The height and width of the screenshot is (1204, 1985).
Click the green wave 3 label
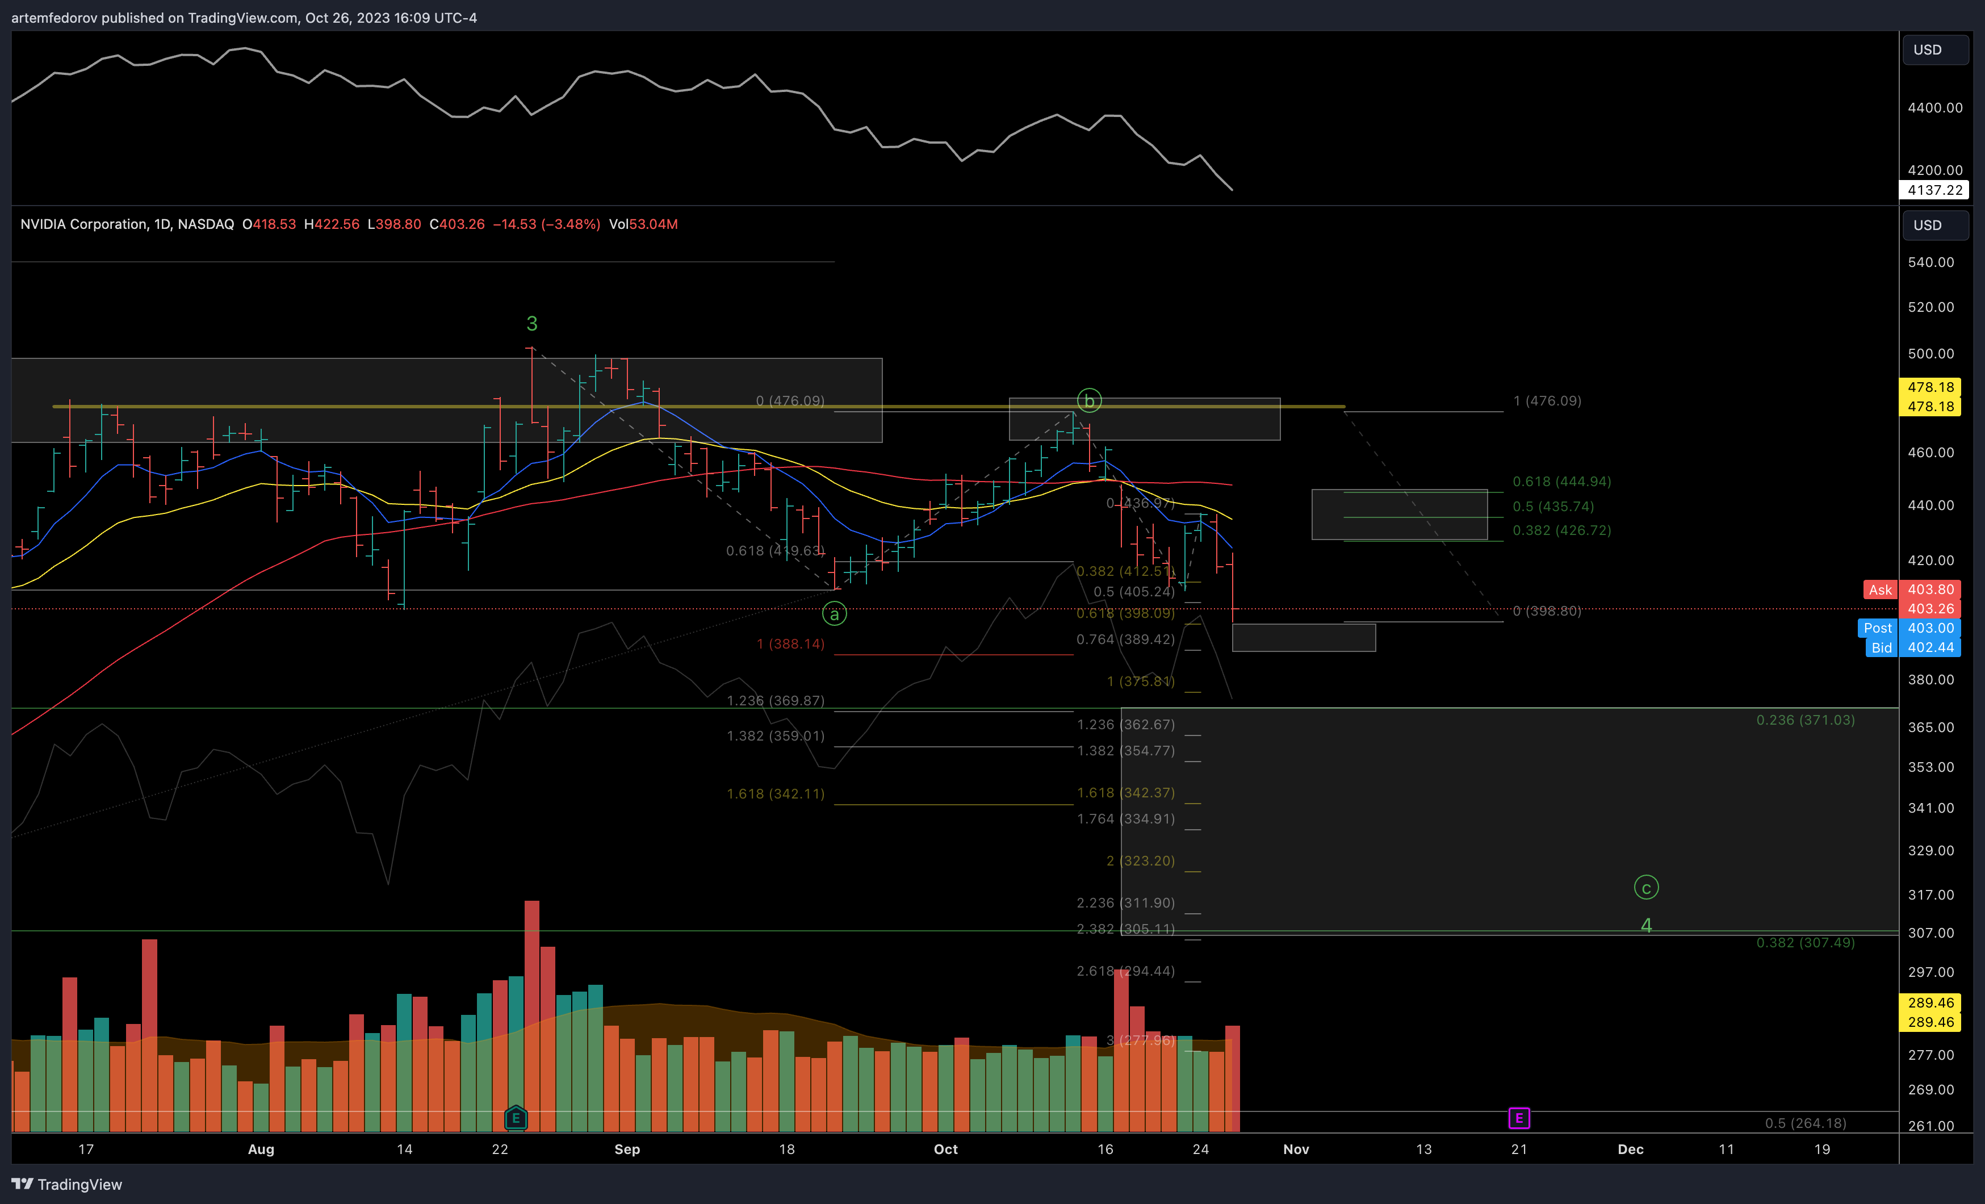click(x=531, y=323)
